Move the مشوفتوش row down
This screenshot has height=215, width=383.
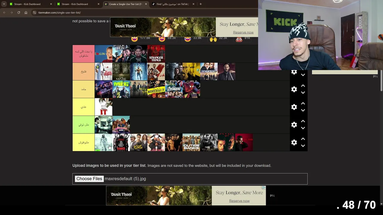pyautogui.click(x=303, y=146)
